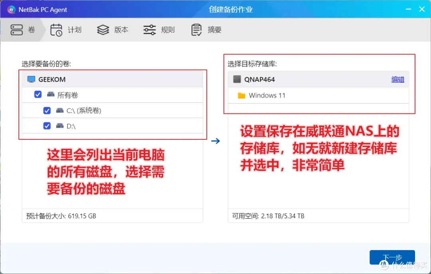Click the GEEKOM computer monitor icon
Screen dimensions: 431x274
(x=32, y=79)
